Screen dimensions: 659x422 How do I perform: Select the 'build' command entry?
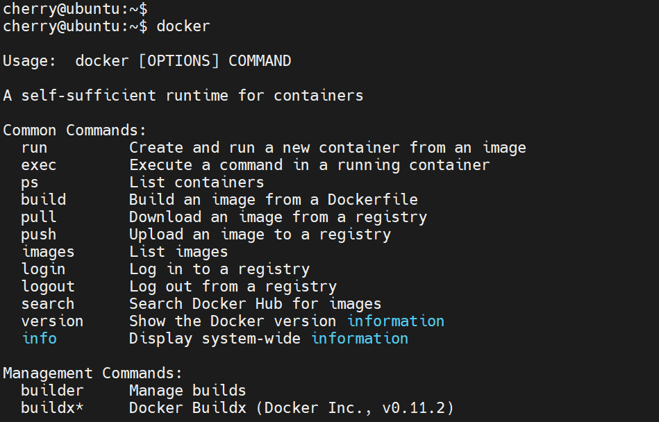[43, 199]
